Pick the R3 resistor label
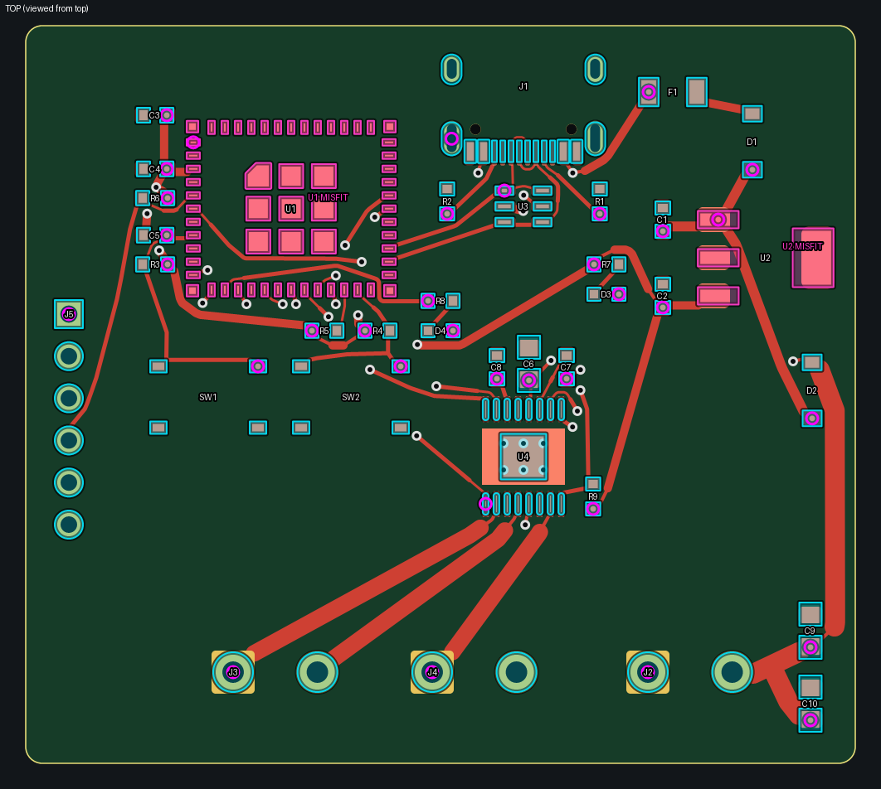Screen dimensions: 881x789 (x=155, y=265)
